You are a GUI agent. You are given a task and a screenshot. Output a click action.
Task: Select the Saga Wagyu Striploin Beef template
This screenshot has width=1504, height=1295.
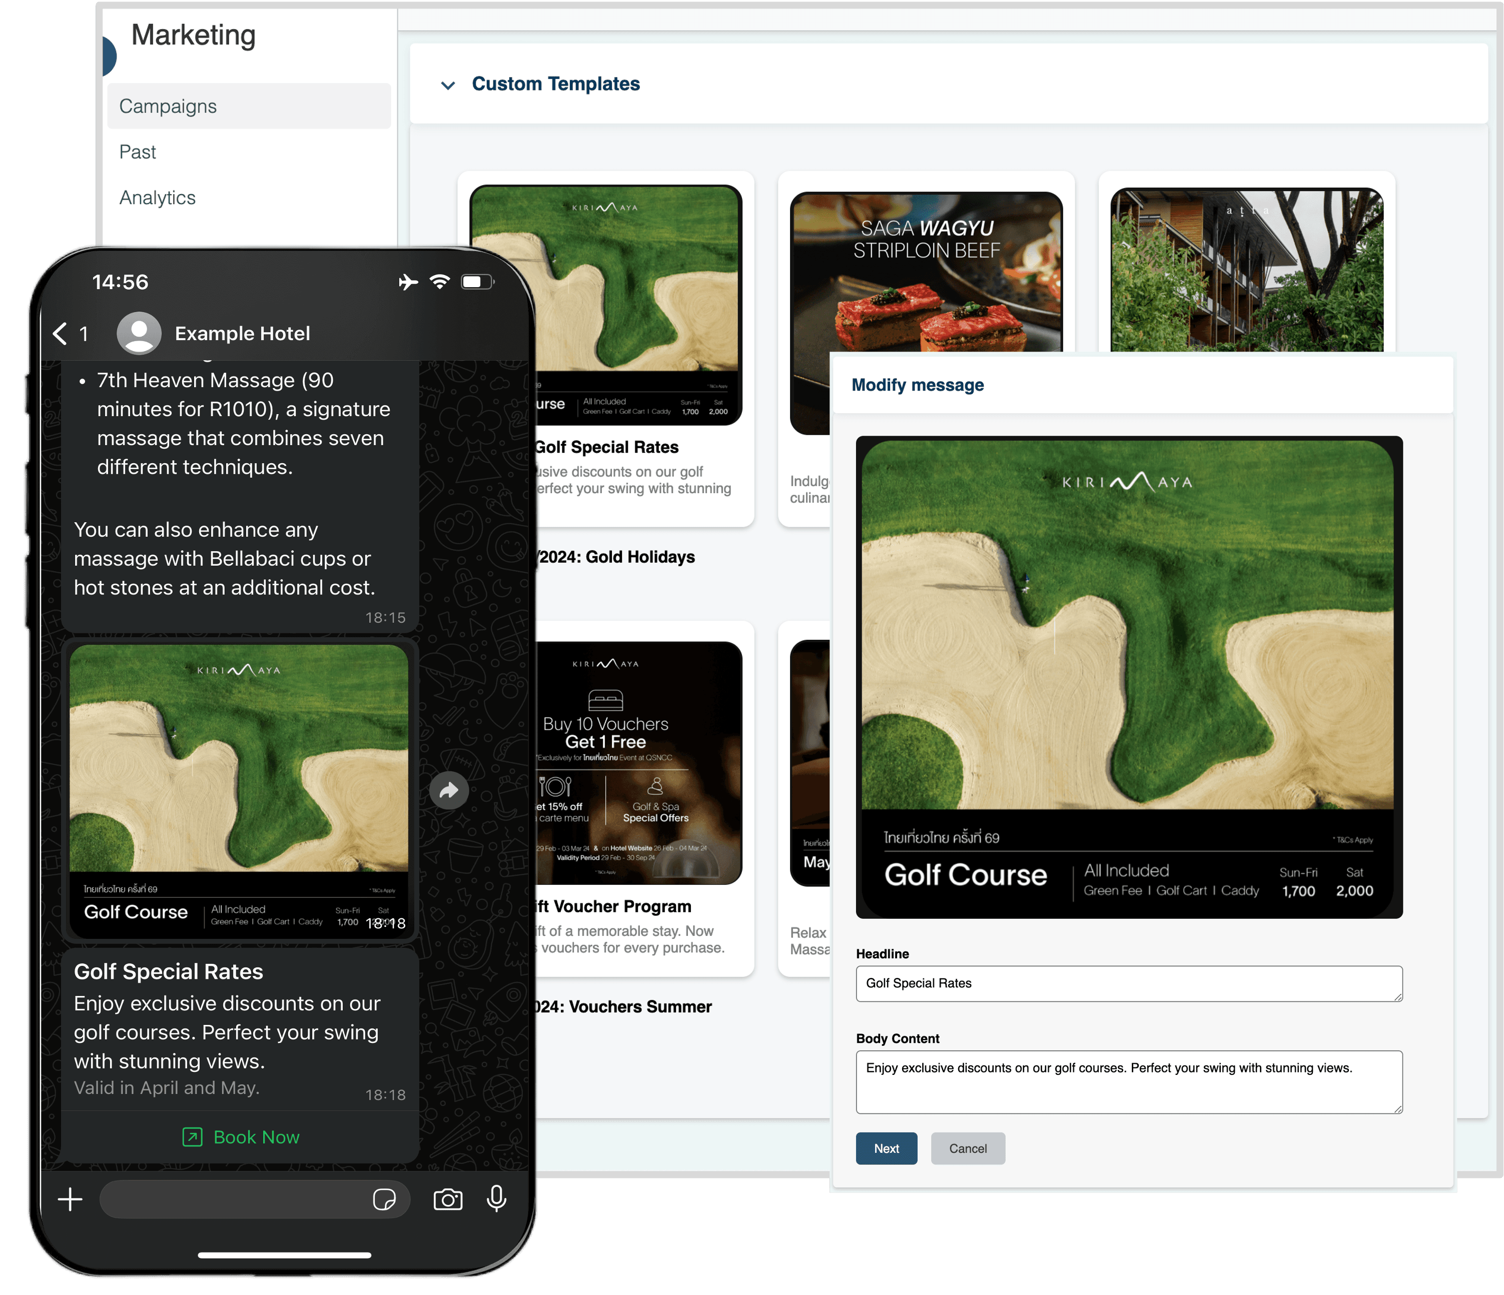[926, 272]
